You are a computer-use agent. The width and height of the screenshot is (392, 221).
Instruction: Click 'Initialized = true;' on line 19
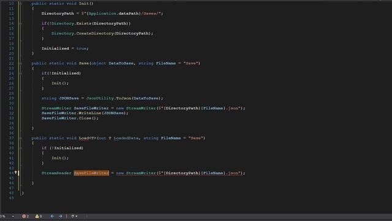65,48
